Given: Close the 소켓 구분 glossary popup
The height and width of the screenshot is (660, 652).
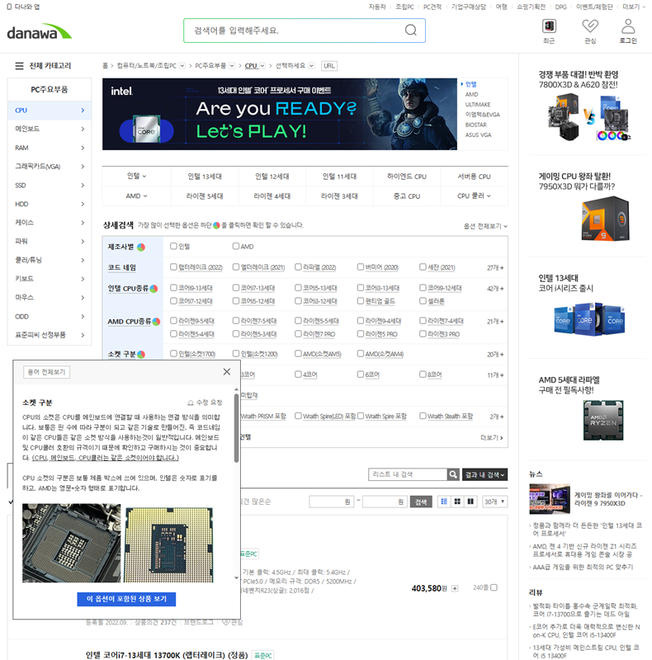Looking at the screenshot, I should coord(227,372).
